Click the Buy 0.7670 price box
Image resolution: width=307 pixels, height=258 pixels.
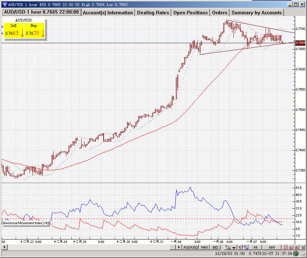[35, 30]
